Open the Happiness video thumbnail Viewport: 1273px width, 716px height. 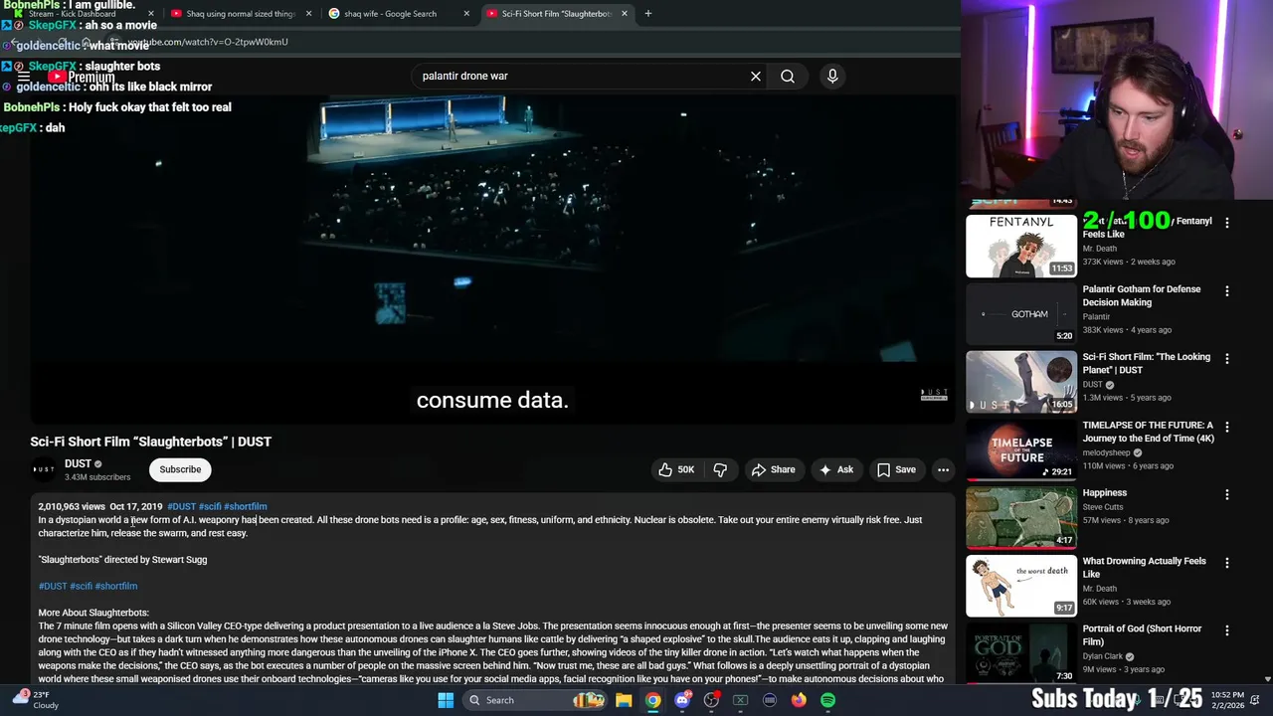[1020, 516]
